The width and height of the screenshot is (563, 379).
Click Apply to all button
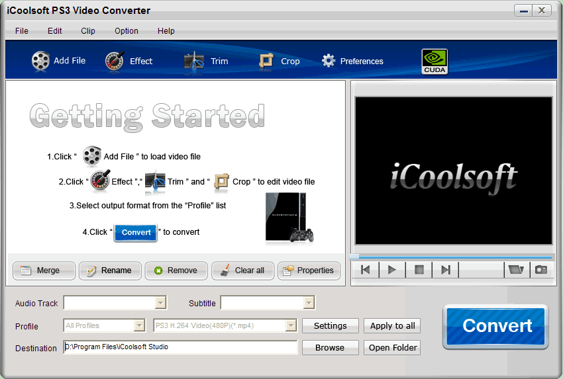(x=392, y=325)
